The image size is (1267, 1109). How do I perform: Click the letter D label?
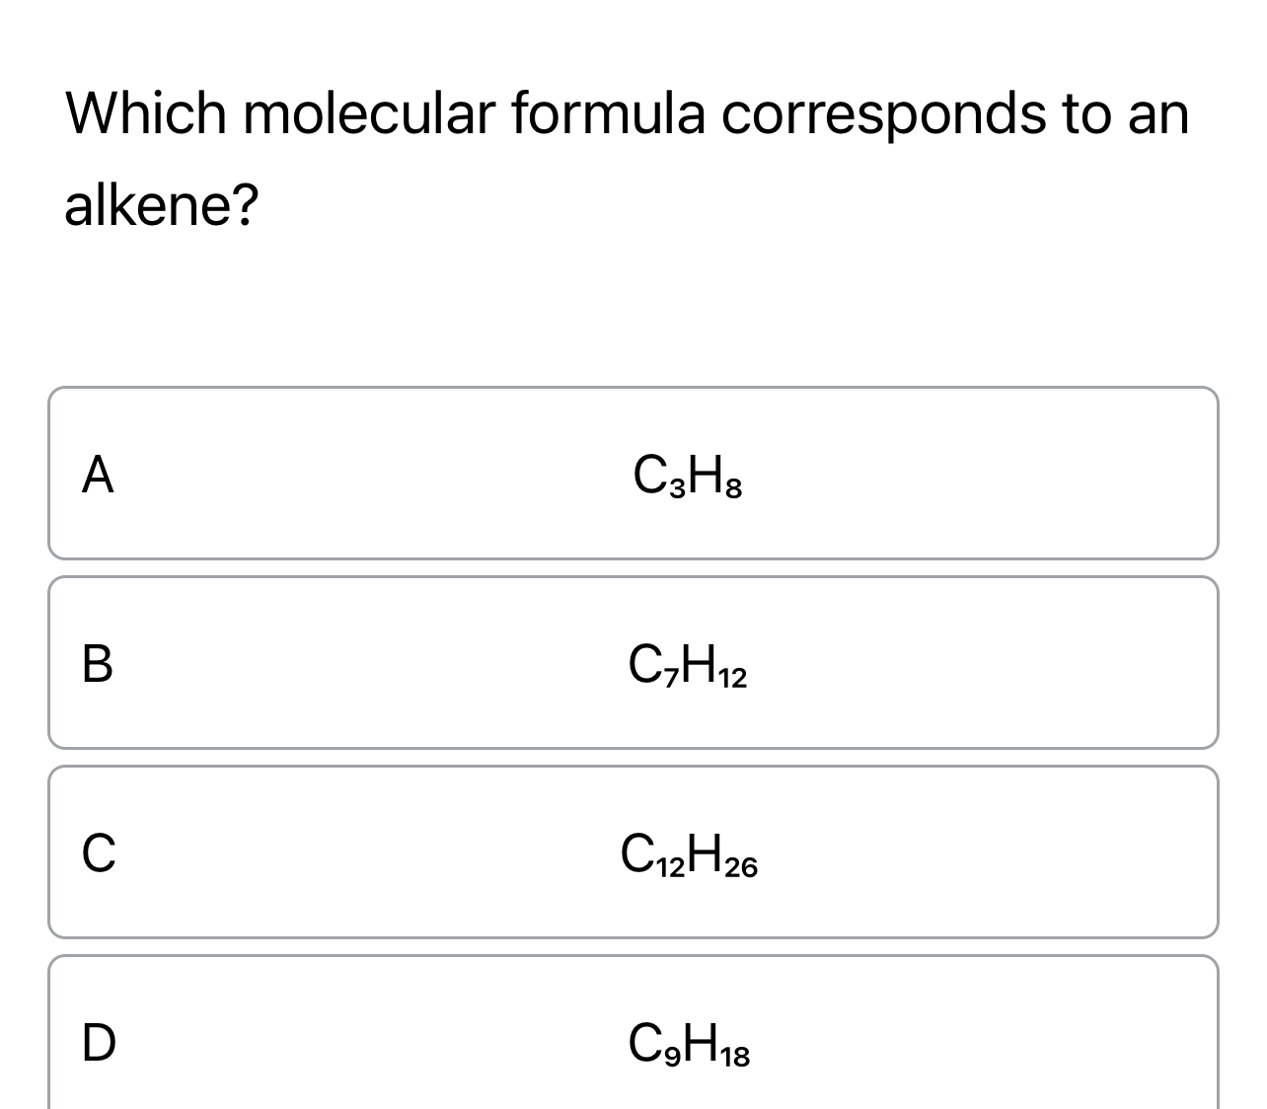pyautogui.click(x=99, y=1044)
